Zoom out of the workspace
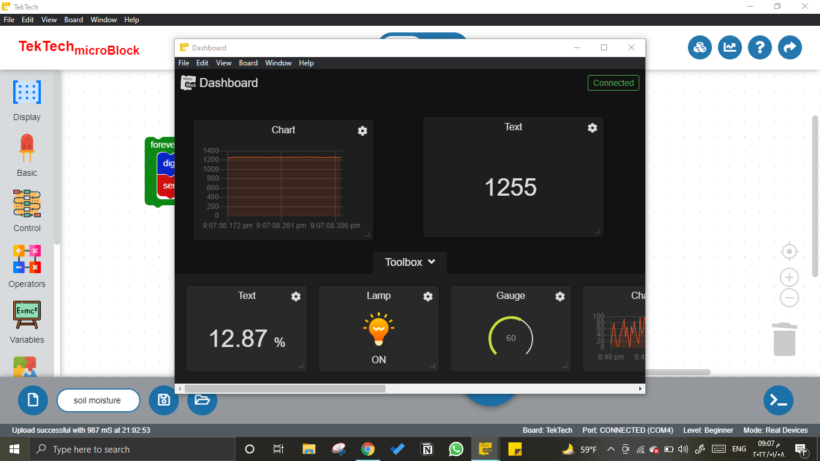The width and height of the screenshot is (820, 461). 789,298
